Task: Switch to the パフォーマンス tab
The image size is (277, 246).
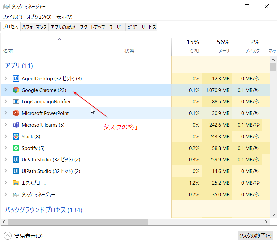Action: [35, 27]
